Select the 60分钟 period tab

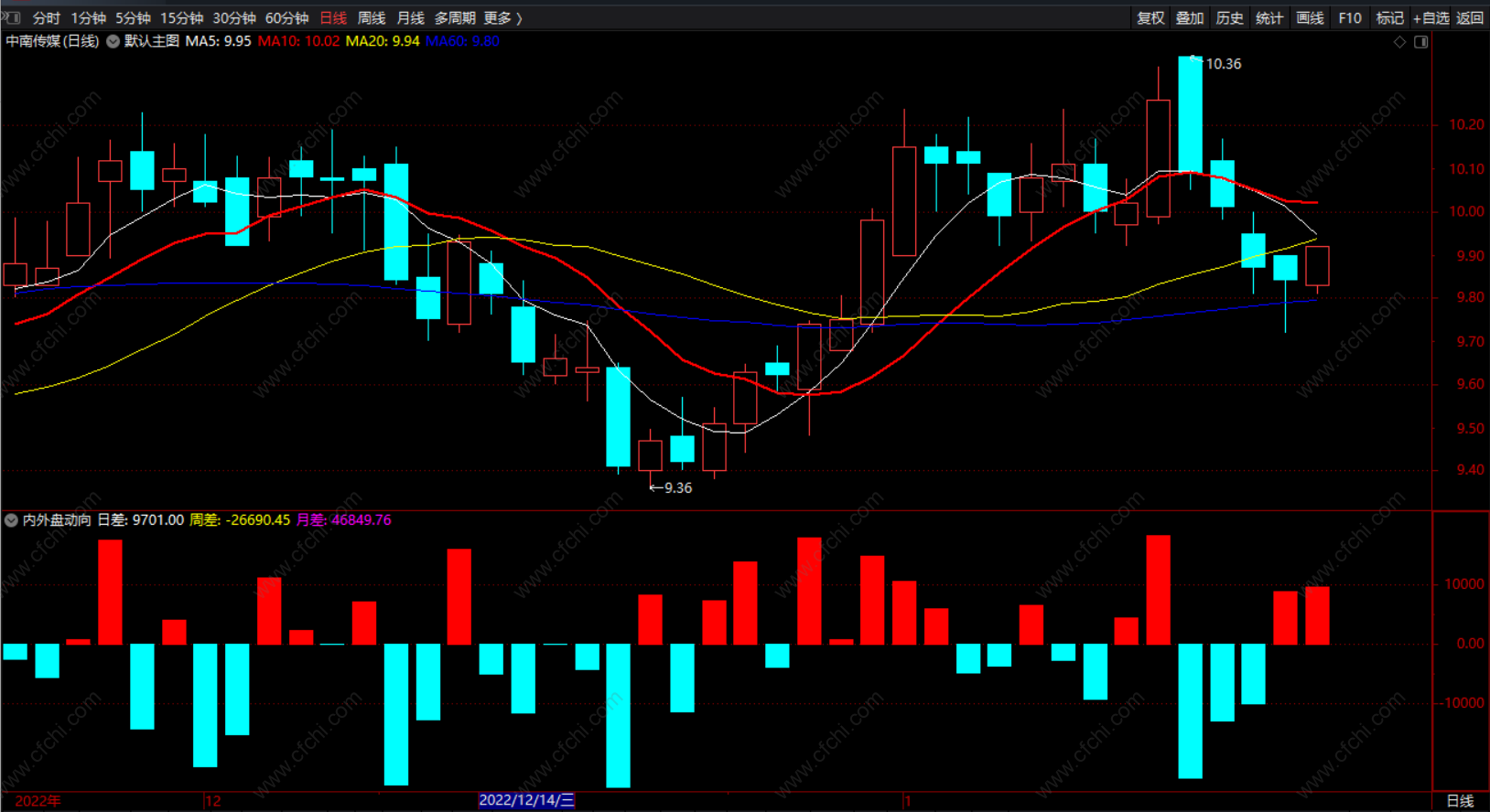pyautogui.click(x=286, y=18)
